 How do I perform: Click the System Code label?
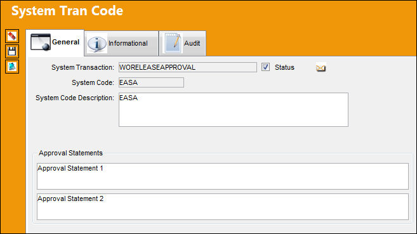point(93,83)
